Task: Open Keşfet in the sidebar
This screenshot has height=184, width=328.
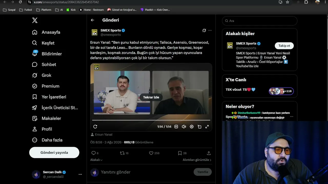Action: (43, 43)
